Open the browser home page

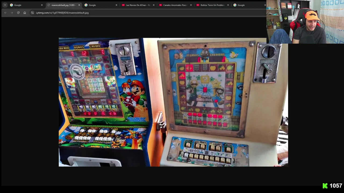point(25,13)
